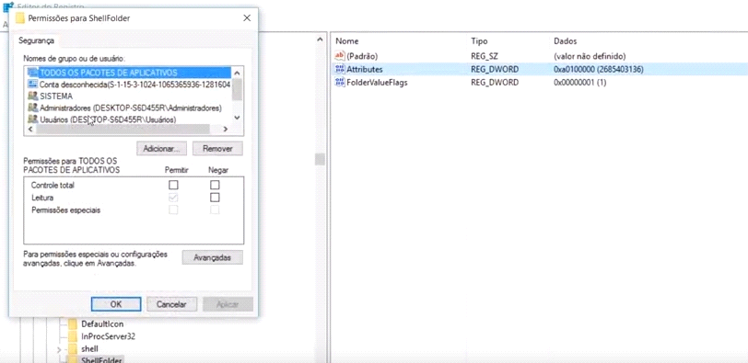Screen dimensions: 748x363
Task: Check Negar for Controle total
Action: pyautogui.click(x=216, y=185)
